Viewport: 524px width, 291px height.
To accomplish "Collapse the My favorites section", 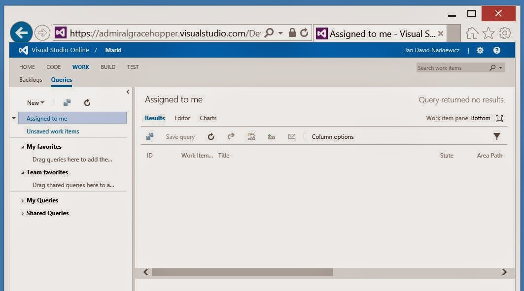I will point(22,147).
